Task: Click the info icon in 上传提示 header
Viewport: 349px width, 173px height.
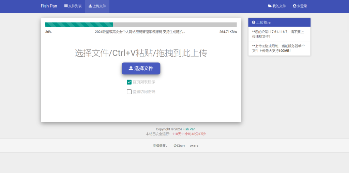Action: 254,23
